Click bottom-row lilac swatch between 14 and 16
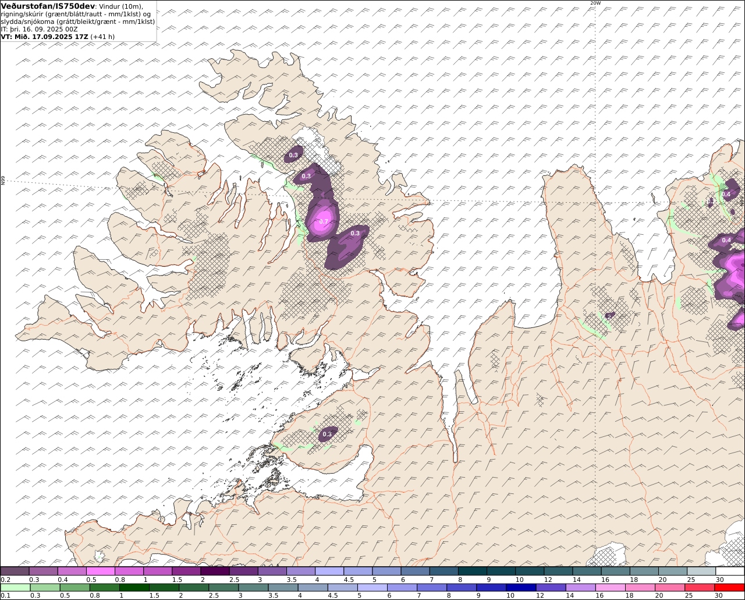745x600 pixels. click(x=580, y=587)
